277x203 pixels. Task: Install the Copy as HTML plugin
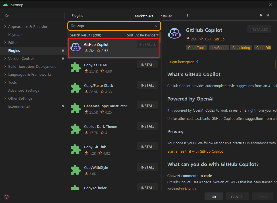(147, 65)
